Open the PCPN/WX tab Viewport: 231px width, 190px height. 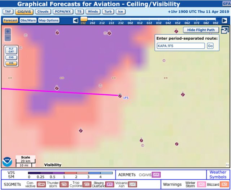pyautogui.click(x=63, y=12)
